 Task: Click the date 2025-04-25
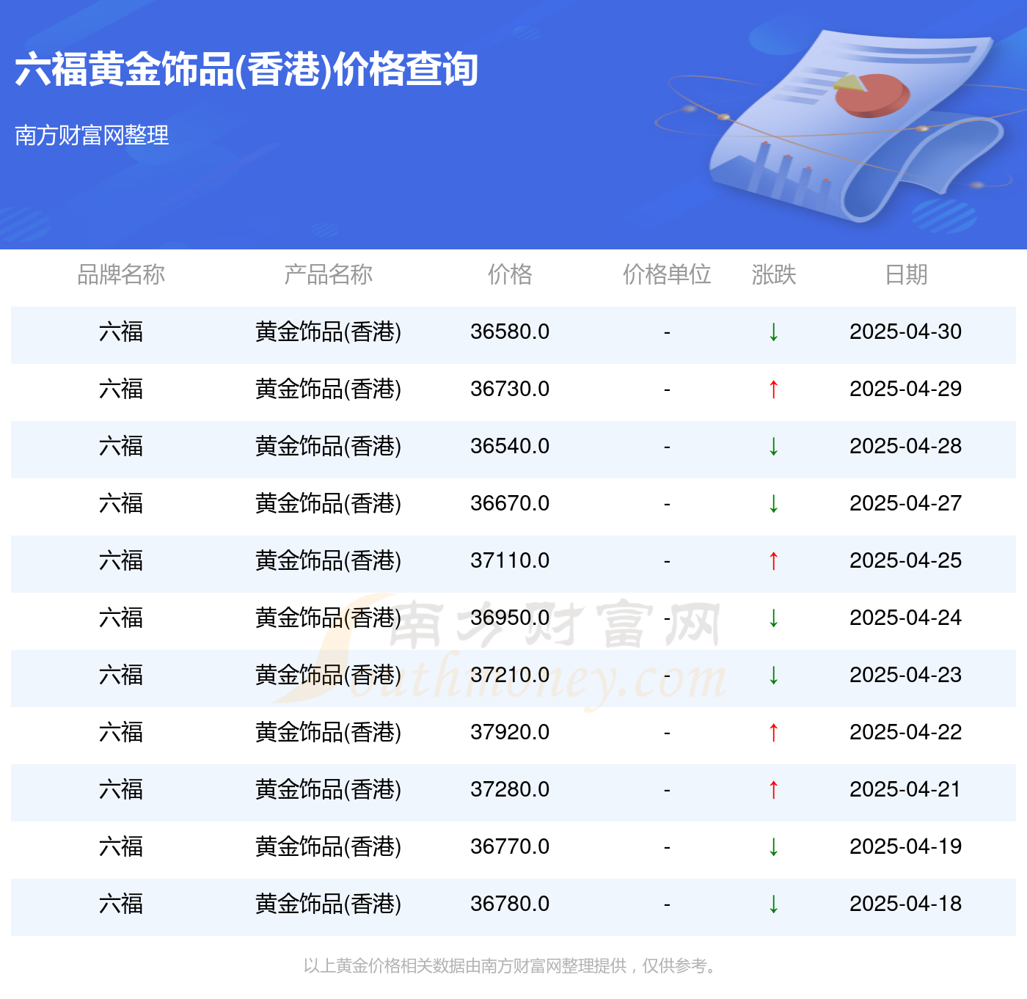tap(905, 560)
